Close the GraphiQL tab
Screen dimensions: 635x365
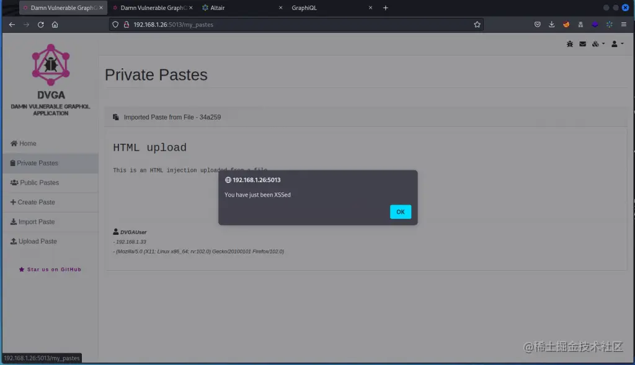tap(370, 7)
